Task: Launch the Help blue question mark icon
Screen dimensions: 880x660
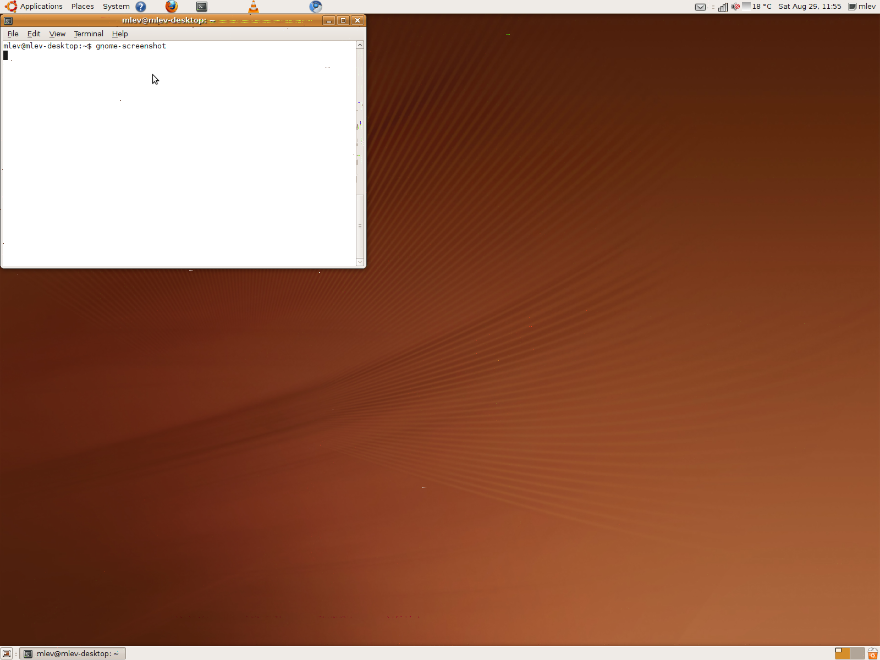Action: click(141, 7)
